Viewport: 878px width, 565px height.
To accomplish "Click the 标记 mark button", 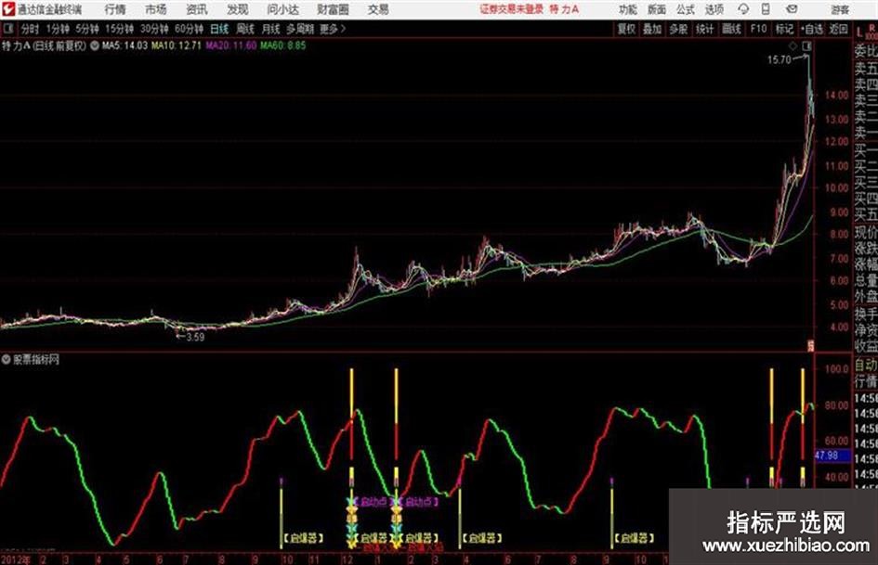I will (x=784, y=29).
